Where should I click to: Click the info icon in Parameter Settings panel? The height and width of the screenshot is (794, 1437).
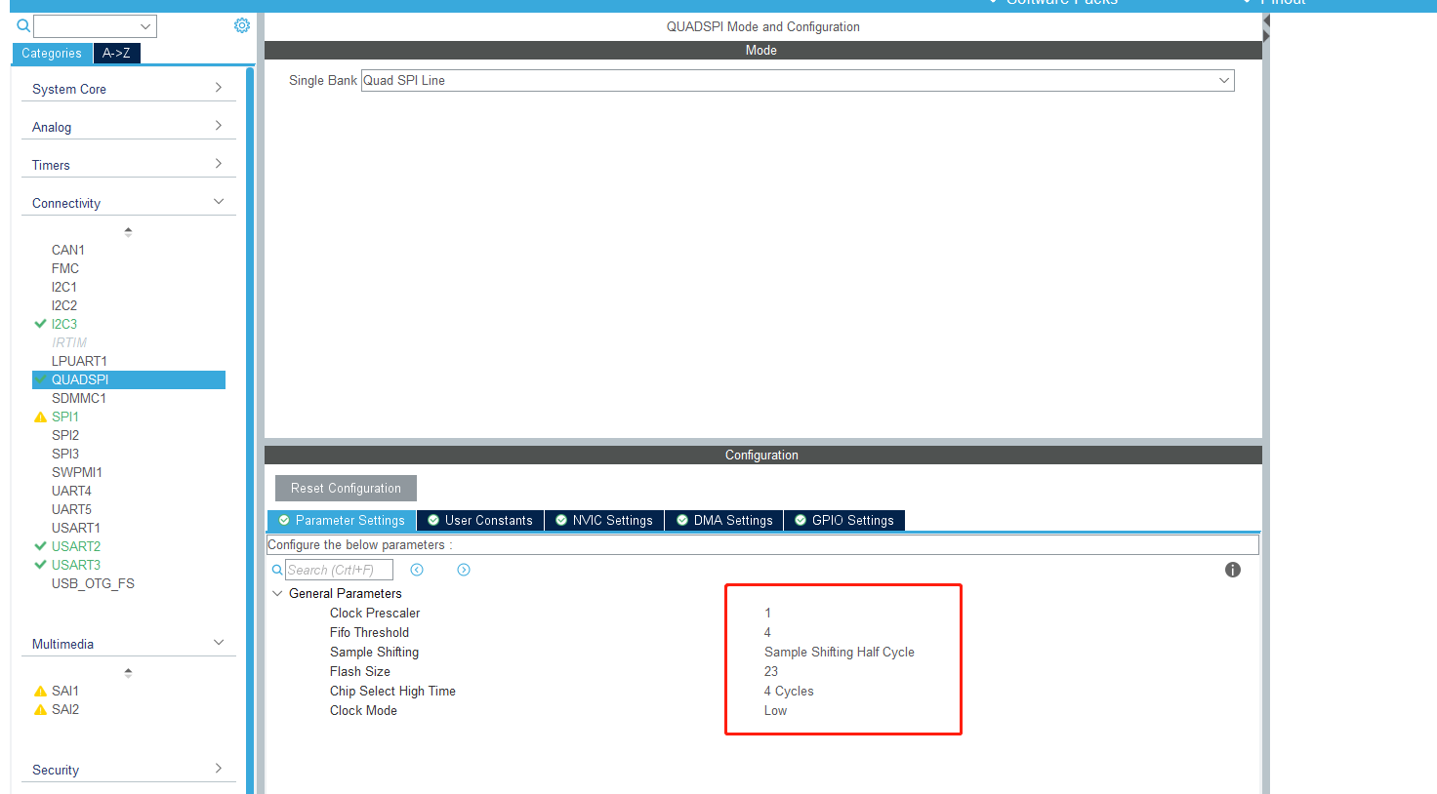[x=1232, y=570]
